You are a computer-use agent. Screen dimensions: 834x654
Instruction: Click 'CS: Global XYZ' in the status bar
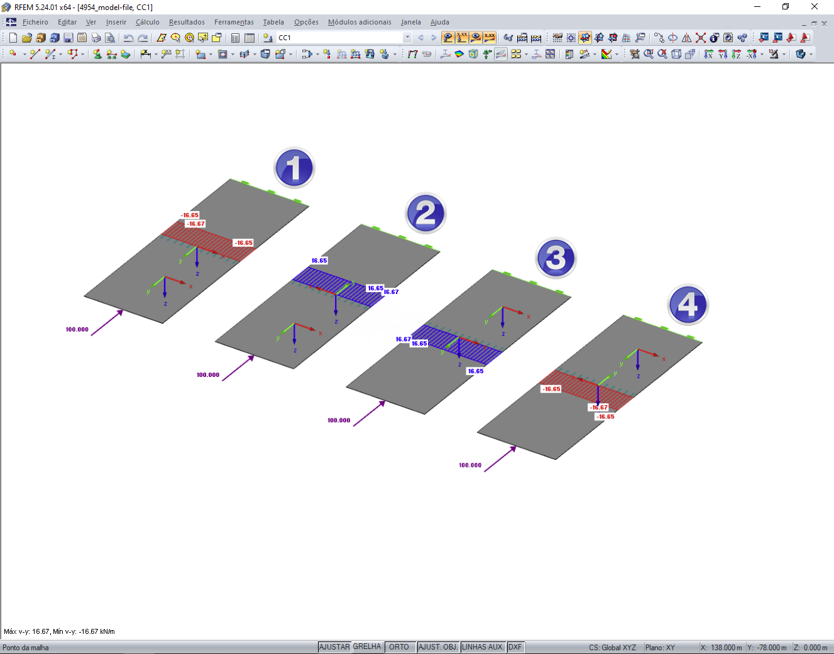[x=613, y=647]
